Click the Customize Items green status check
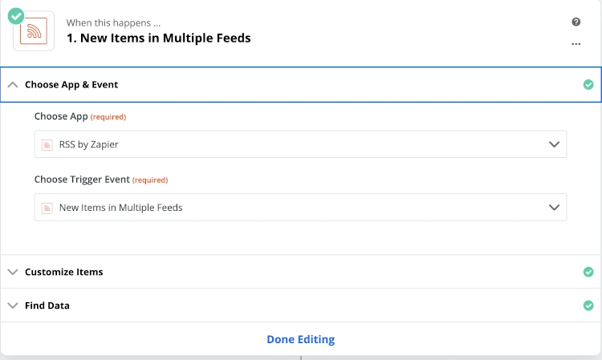602x360 pixels. [588, 272]
